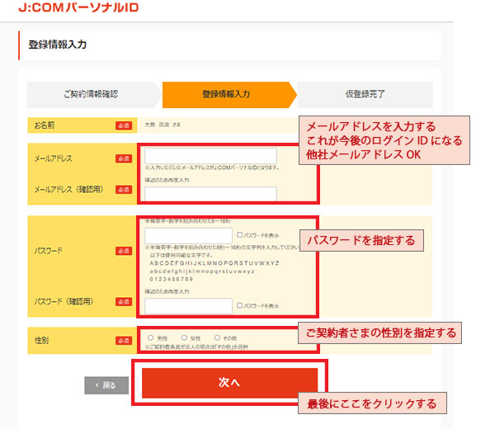Click the 0123456789 allowed digits line
This screenshot has height=429, width=495.
[x=171, y=279]
